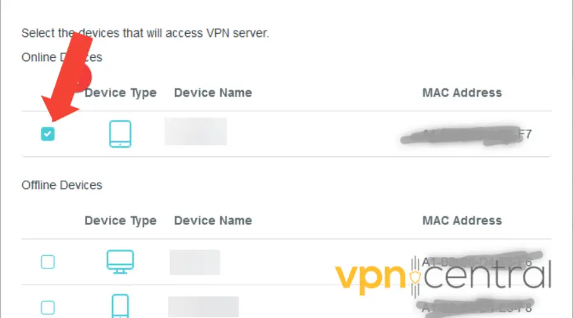Click Online Devices 'MAC Address' column header
Viewport: 573px width, 318px height.
tap(462, 93)
